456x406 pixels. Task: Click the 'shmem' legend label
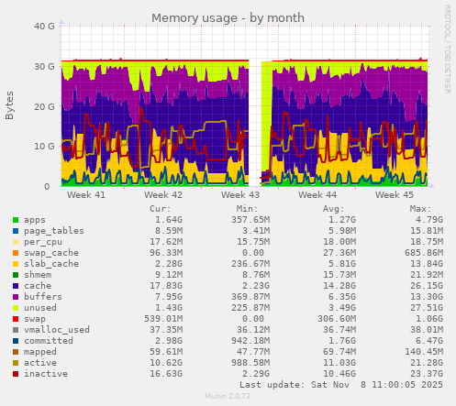pyautogui.click(x=38, y=275)
